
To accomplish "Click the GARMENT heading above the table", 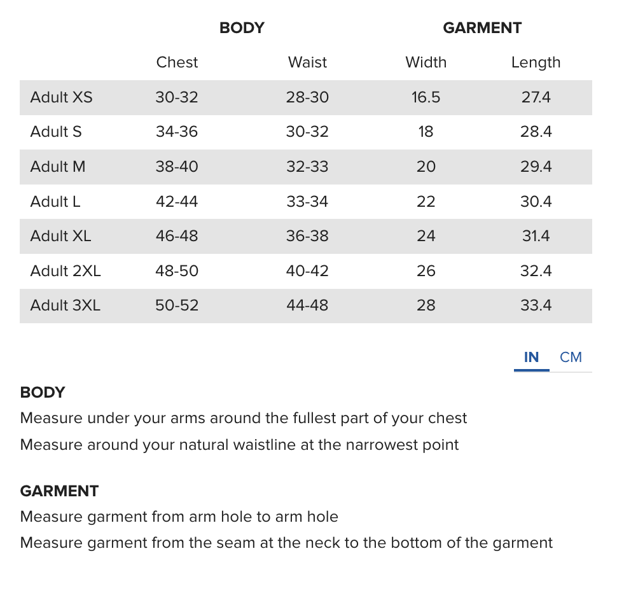I will coord(482,28).
